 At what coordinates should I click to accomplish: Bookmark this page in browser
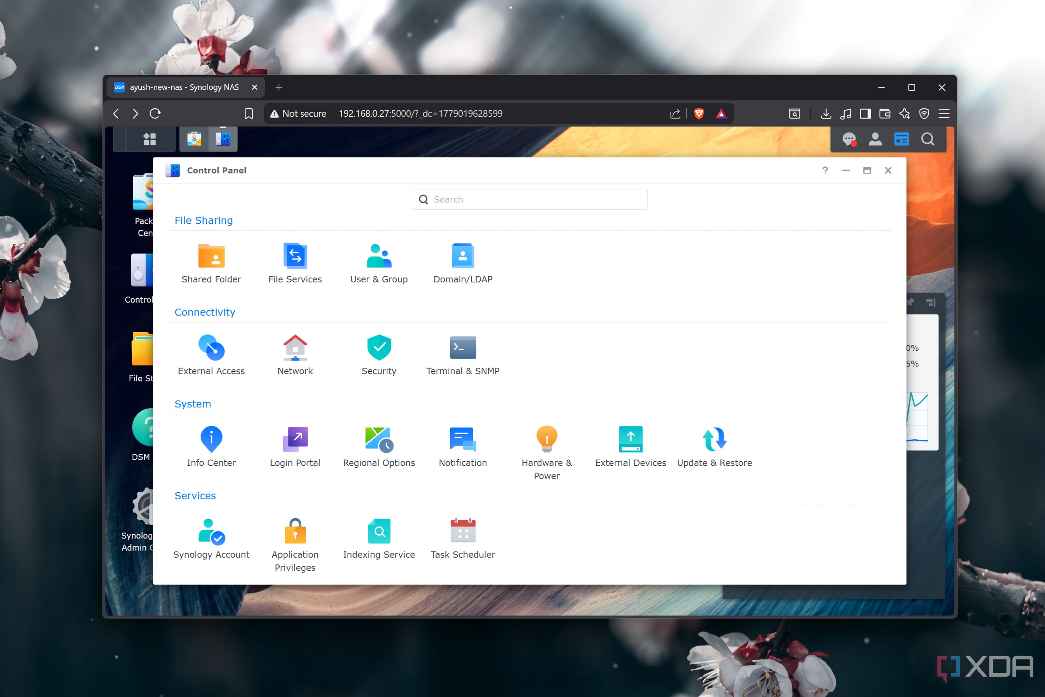point(249,114)
